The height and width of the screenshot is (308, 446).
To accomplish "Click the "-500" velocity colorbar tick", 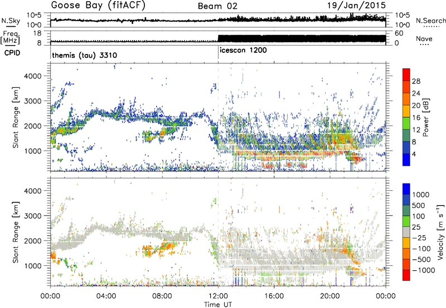I will coord(421,259).
